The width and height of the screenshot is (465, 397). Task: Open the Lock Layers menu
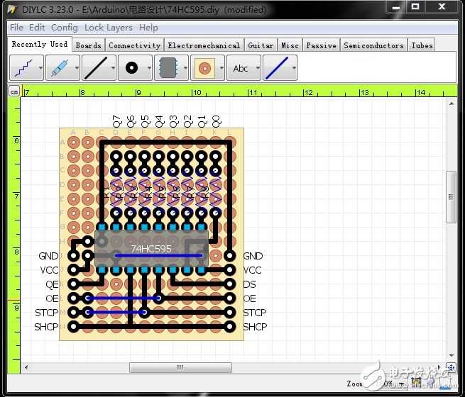click(109, 28)
